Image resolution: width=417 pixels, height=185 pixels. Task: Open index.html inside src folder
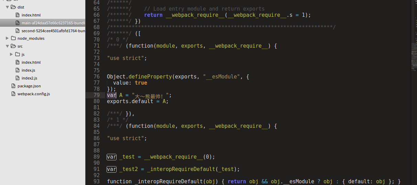point(31,62)
